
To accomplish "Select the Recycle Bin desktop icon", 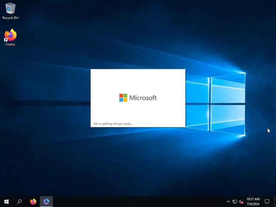I will click(x=11, y=11).
